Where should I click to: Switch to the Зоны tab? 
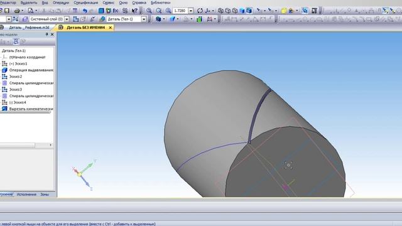pyautogui.click(x=45, y=195)
